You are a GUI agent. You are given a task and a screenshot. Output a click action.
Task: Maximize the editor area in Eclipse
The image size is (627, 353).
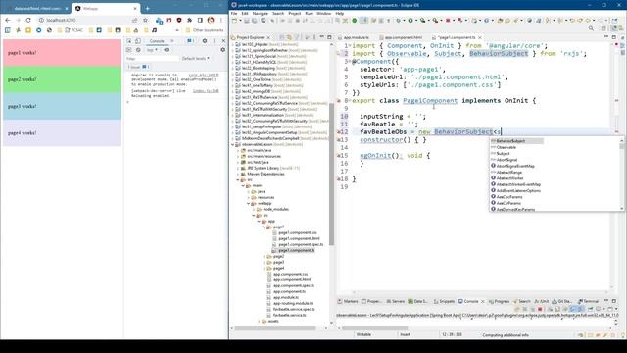(614, 37)
